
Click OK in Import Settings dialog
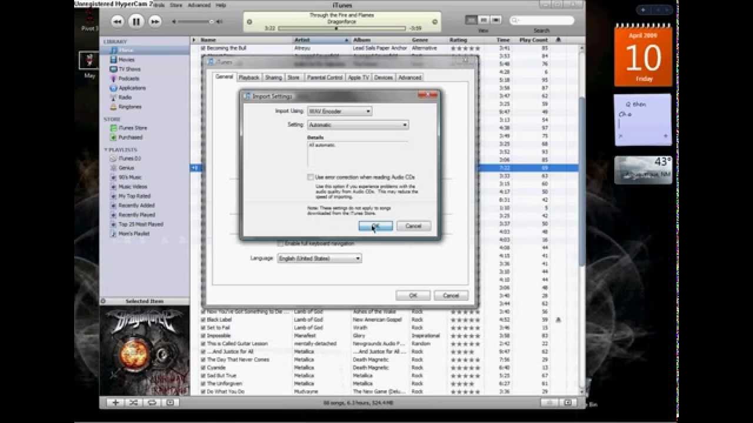tap(376, 226)
